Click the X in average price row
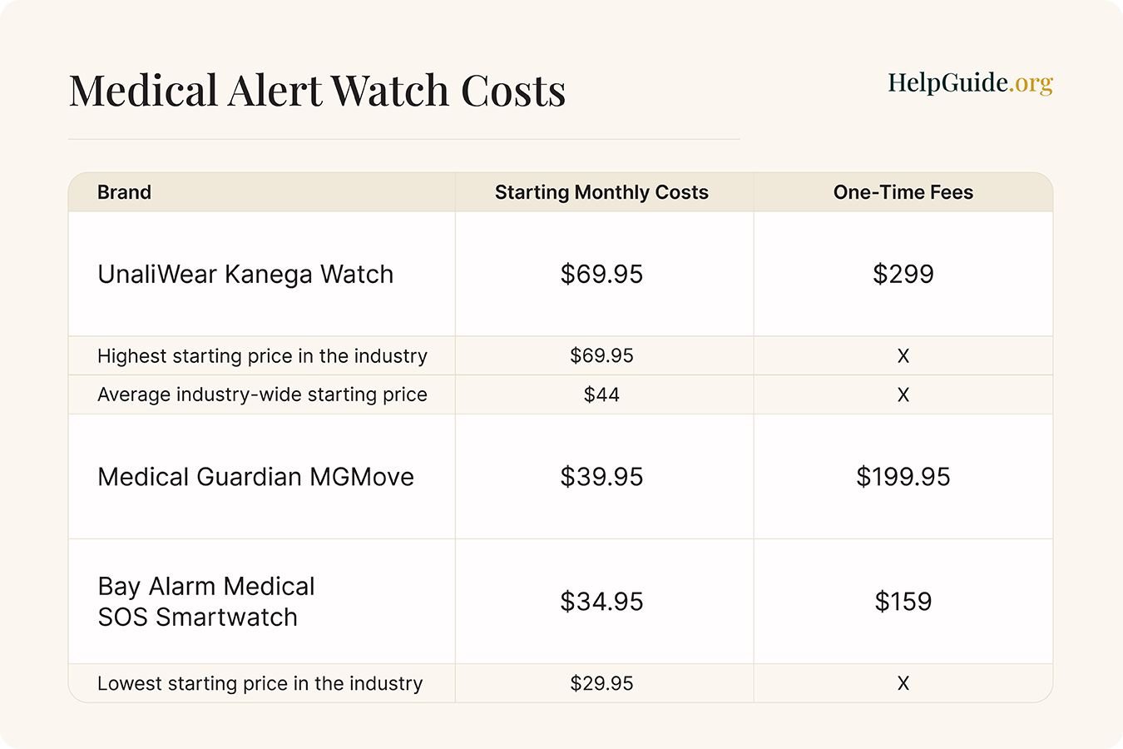Image resolution: width=1123 pixels, height=749 pixels. [x=903, y=394]
